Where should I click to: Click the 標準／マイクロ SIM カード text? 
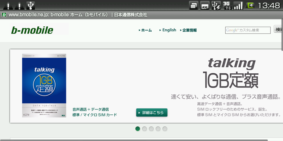[95, 115]
